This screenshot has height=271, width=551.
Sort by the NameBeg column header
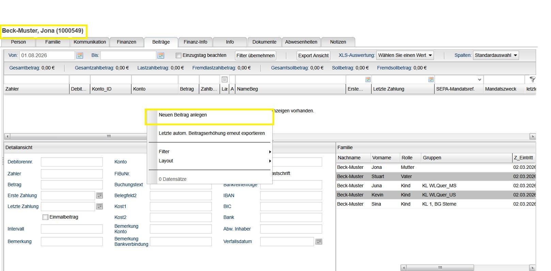(x=290, y=89)
